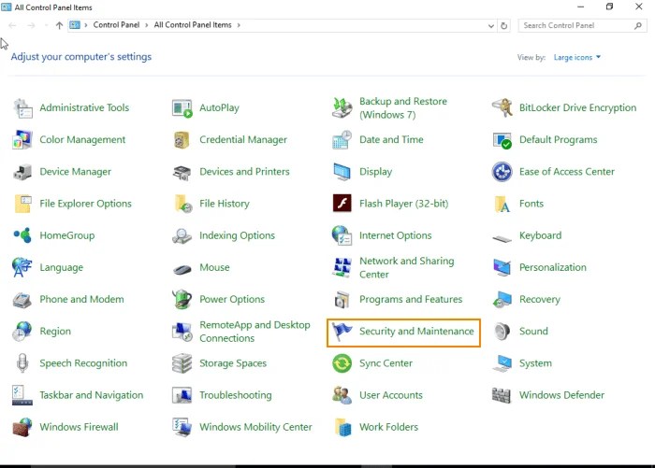Click the Windows Defender wall icon
This screenshot has height=468, width=655.
pos(502,395)
